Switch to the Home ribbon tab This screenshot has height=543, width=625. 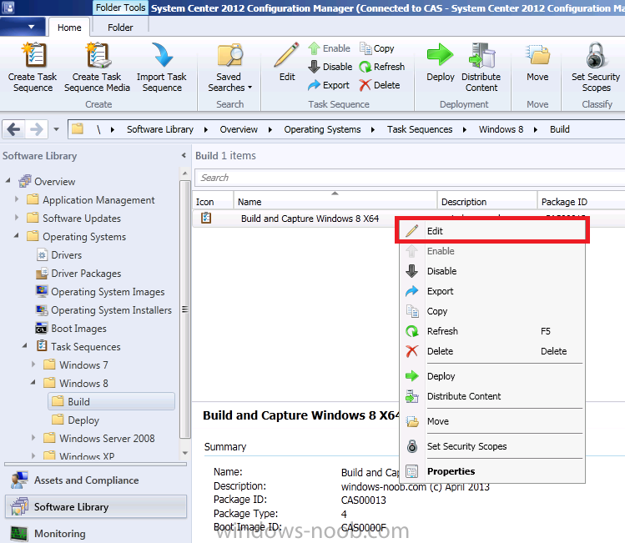click(69, 27)
